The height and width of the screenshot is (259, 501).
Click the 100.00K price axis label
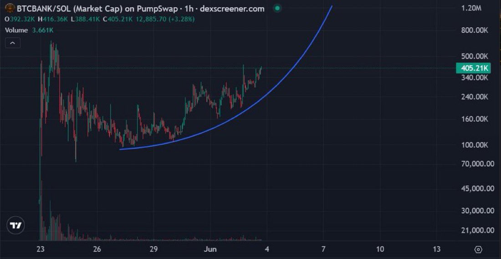click(x=475, y=145)
